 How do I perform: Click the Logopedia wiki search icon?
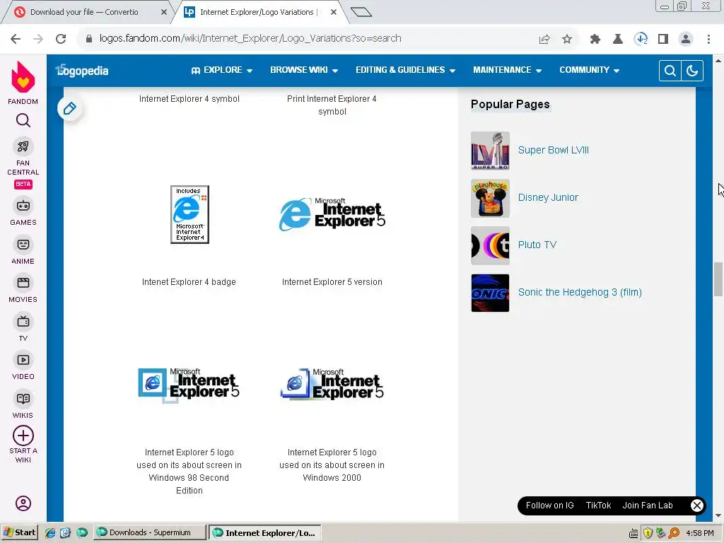point(670,71)
